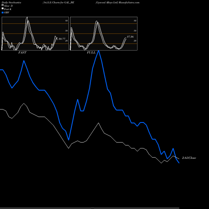Click the 'Slow D' legend text
The width and height of the screenshot is (209, 209).
8,6
